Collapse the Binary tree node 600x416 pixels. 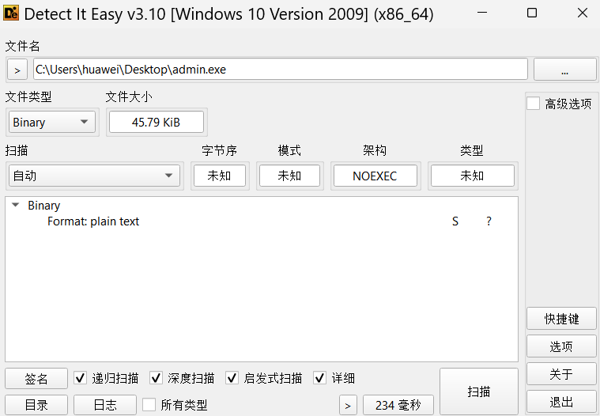coord(16,205)
